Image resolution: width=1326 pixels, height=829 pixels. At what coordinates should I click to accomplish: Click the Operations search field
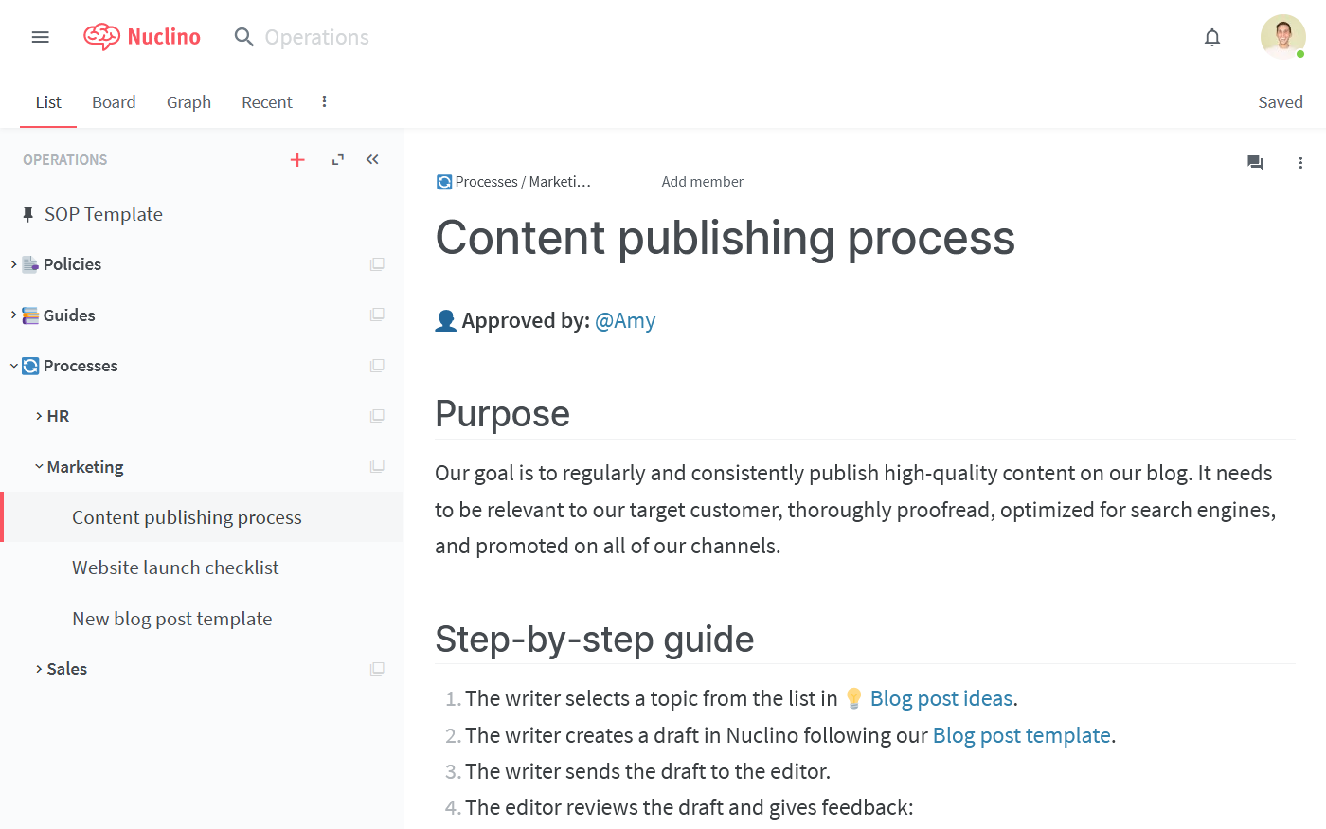[x=316, y=36]
